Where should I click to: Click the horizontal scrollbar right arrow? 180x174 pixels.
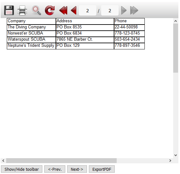(170, 160)
